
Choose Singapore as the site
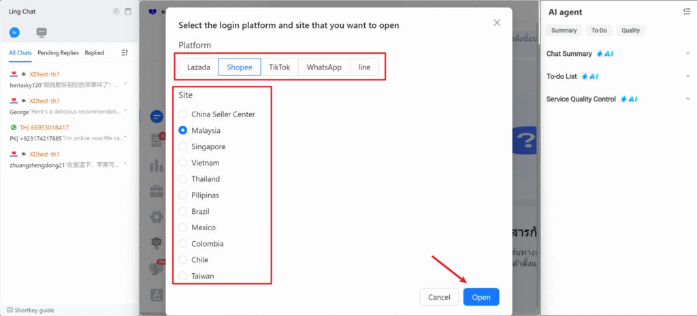(x=182, y=146)
